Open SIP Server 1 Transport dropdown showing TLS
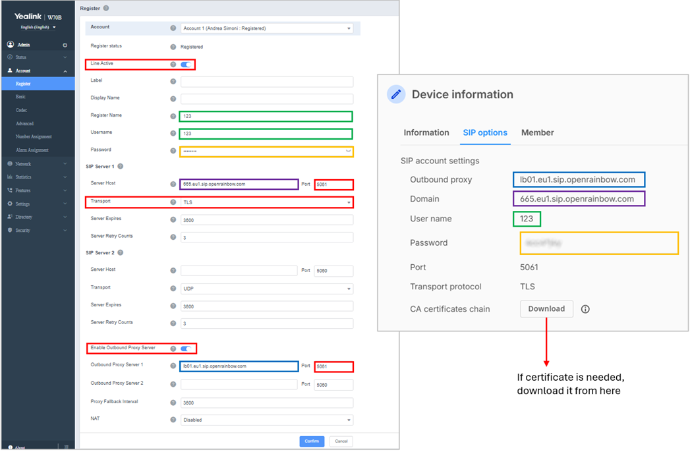The height and width of the screenshot is (452, 690). [266, 203]
